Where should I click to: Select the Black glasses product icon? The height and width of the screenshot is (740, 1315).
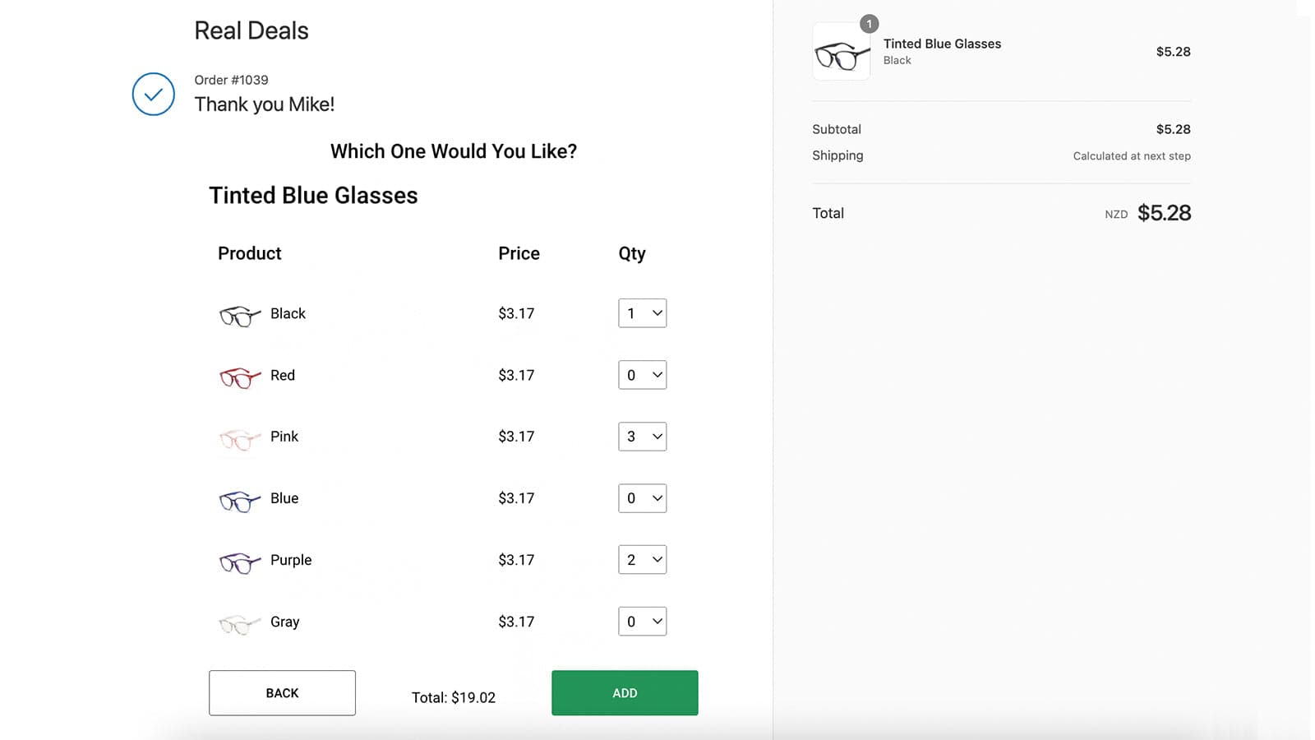[238, 315]
